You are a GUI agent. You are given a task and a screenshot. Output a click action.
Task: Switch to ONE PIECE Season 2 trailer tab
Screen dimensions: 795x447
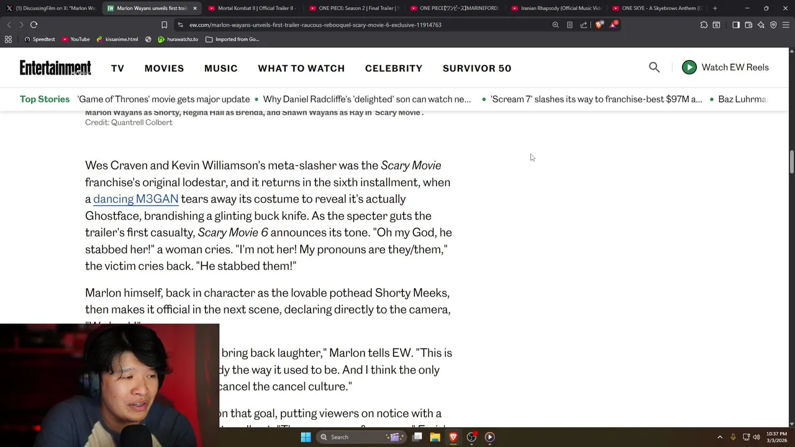point(353,8)
